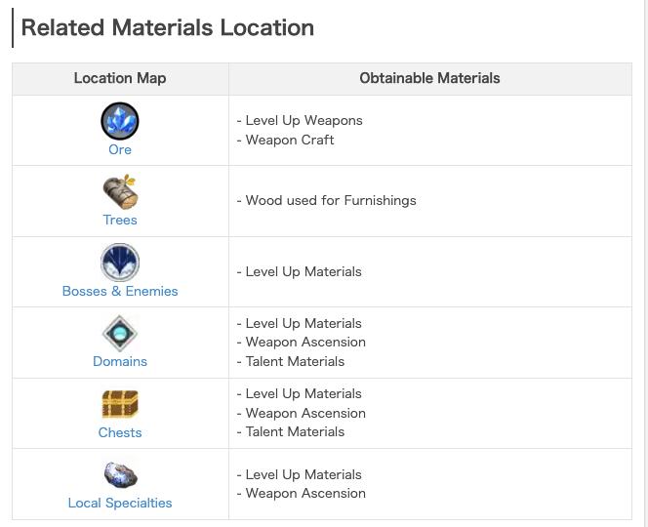The width and height of the screenshot is (648, 527).
Task: Visit the Local Specialties link
Action: 120,503
